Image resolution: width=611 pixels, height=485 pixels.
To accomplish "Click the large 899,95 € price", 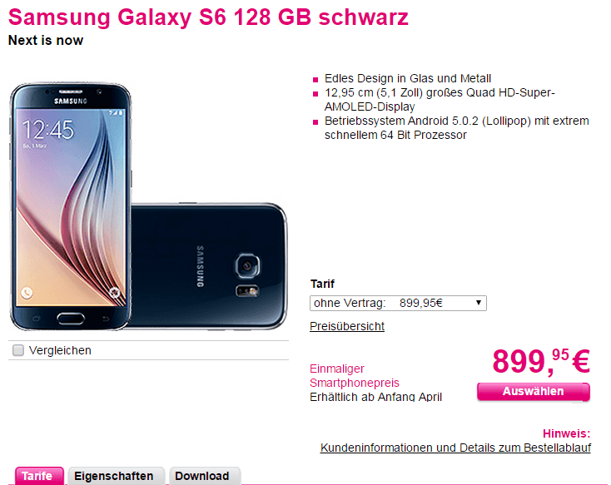I will tap(541, 362).
